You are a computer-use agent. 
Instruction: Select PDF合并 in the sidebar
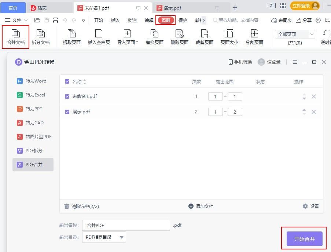click(x=33, y=165)
